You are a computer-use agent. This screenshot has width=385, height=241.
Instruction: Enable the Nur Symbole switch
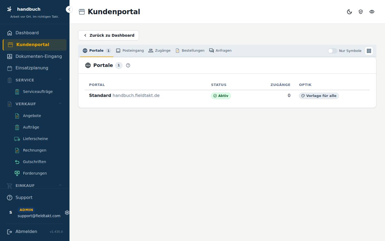tap(332, 51)
